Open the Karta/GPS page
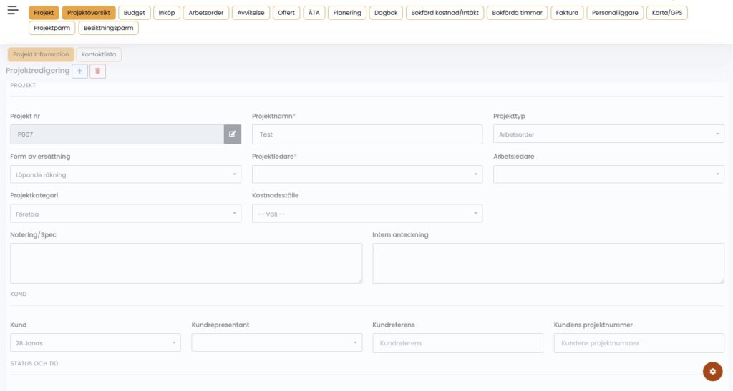733x391 pixels. point(666,13)
